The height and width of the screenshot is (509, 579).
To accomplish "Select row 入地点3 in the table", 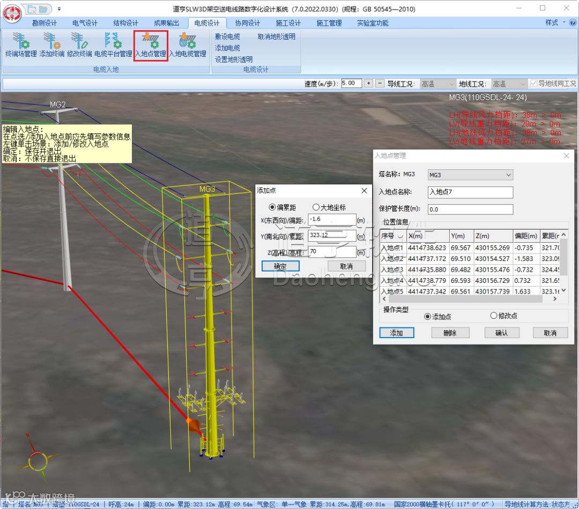I will (x=470, y=270).
